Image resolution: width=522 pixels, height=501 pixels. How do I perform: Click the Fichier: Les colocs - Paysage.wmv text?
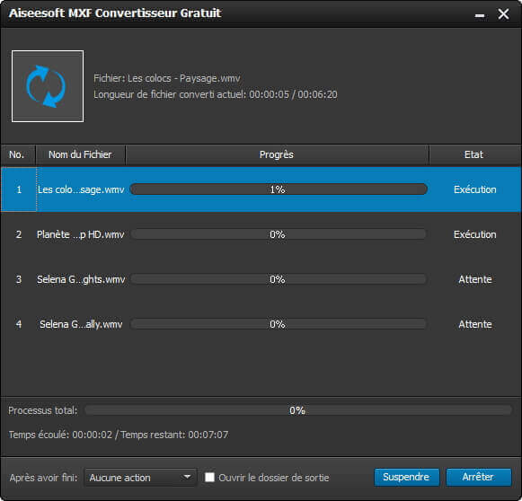[167, 78]
